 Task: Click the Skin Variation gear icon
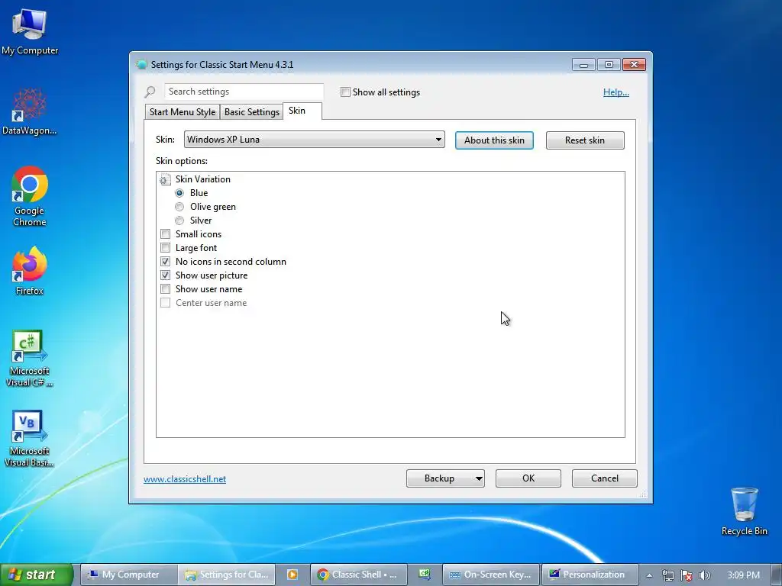165,179
